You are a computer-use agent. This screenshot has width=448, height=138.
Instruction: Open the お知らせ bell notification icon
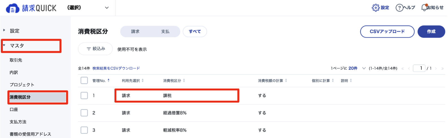coord(424,8)
